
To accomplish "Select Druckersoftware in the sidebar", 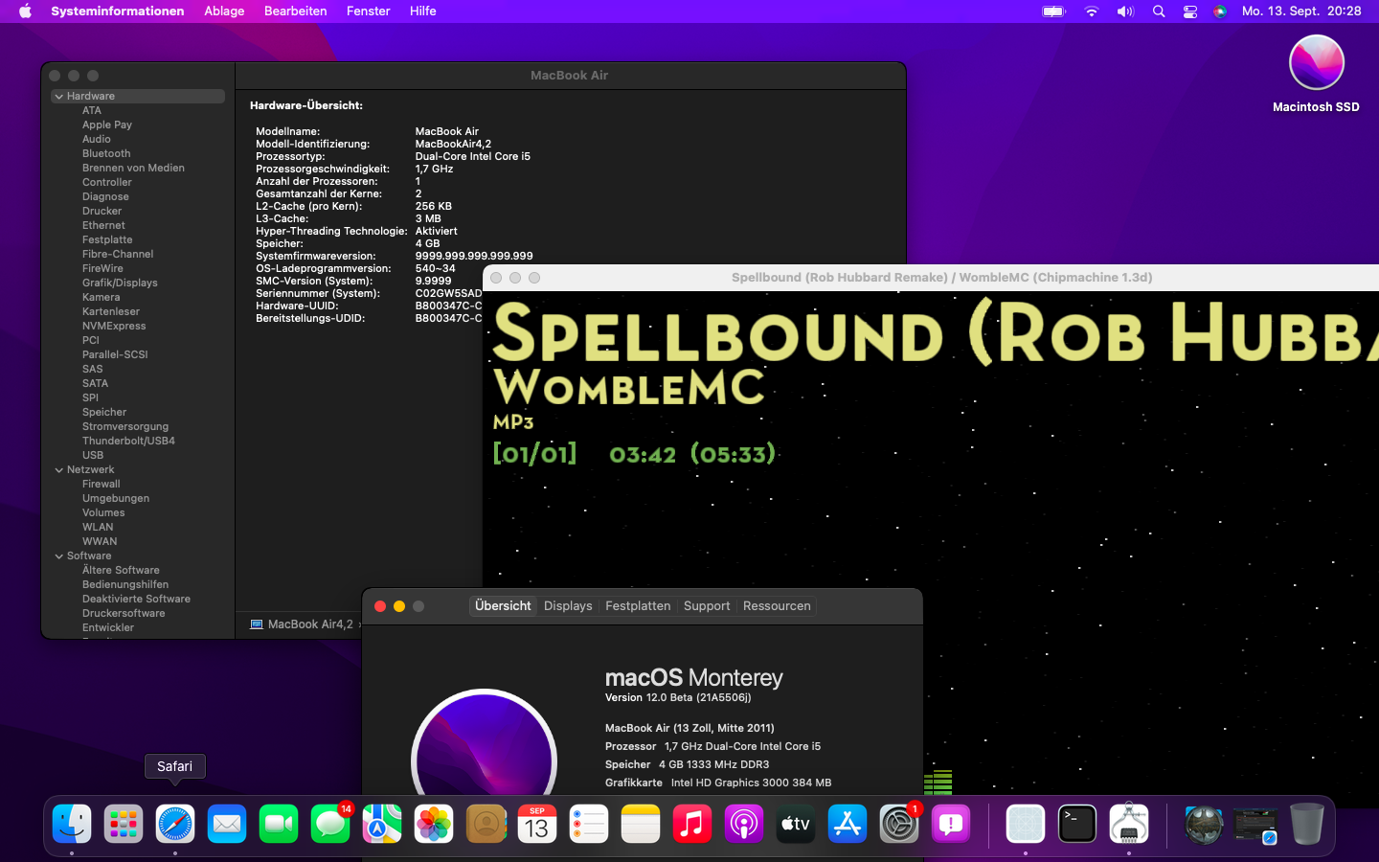I will coord(124,613).
